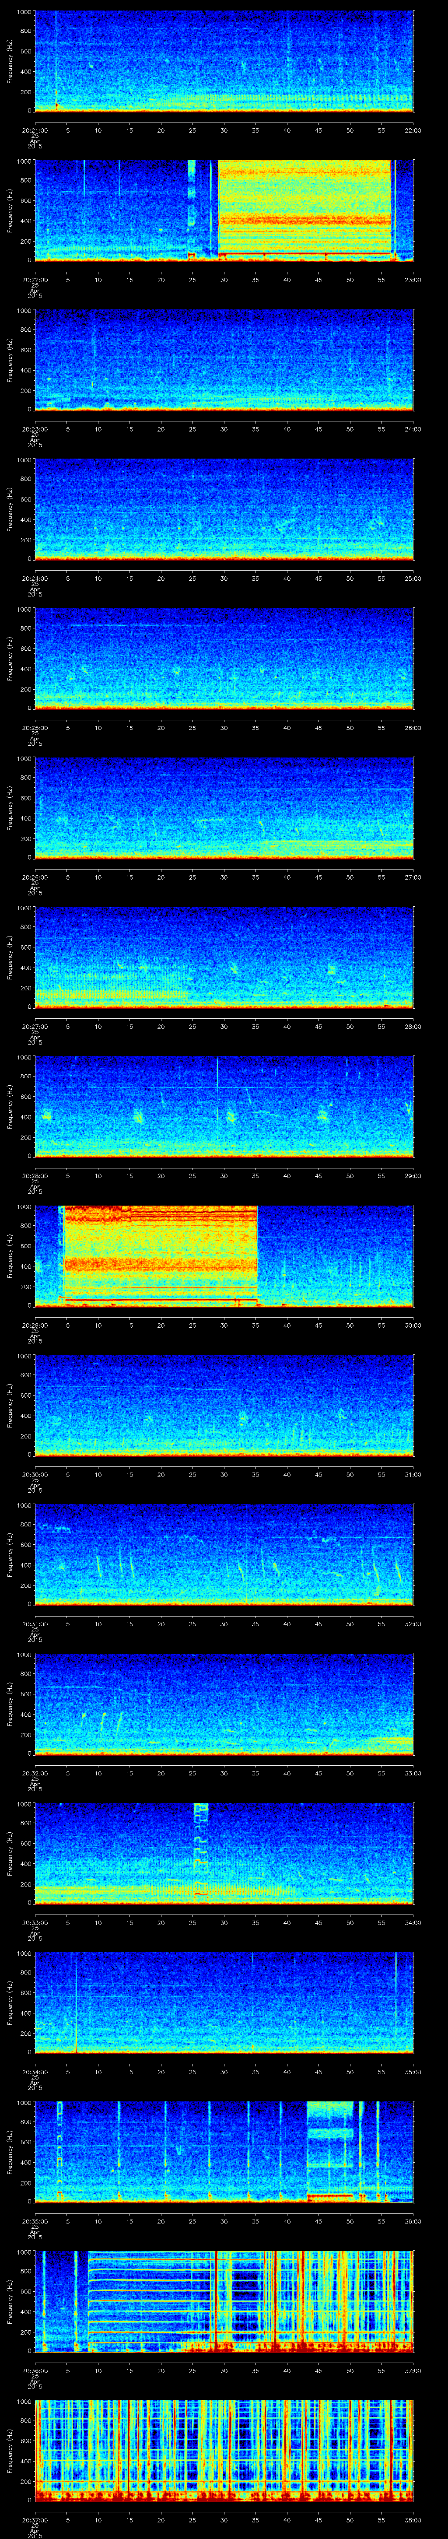This screenshot has width=448, height=2539.
Task: Click the "20:30:00" start time label
Action: [35, 1474]
